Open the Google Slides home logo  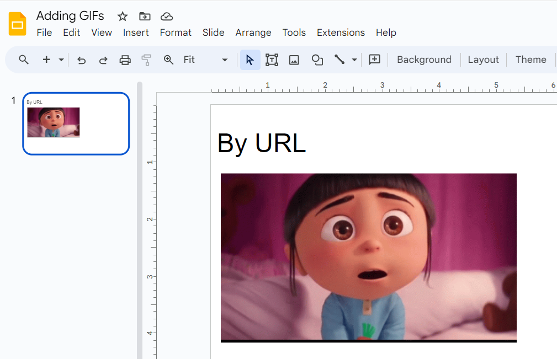18,24
